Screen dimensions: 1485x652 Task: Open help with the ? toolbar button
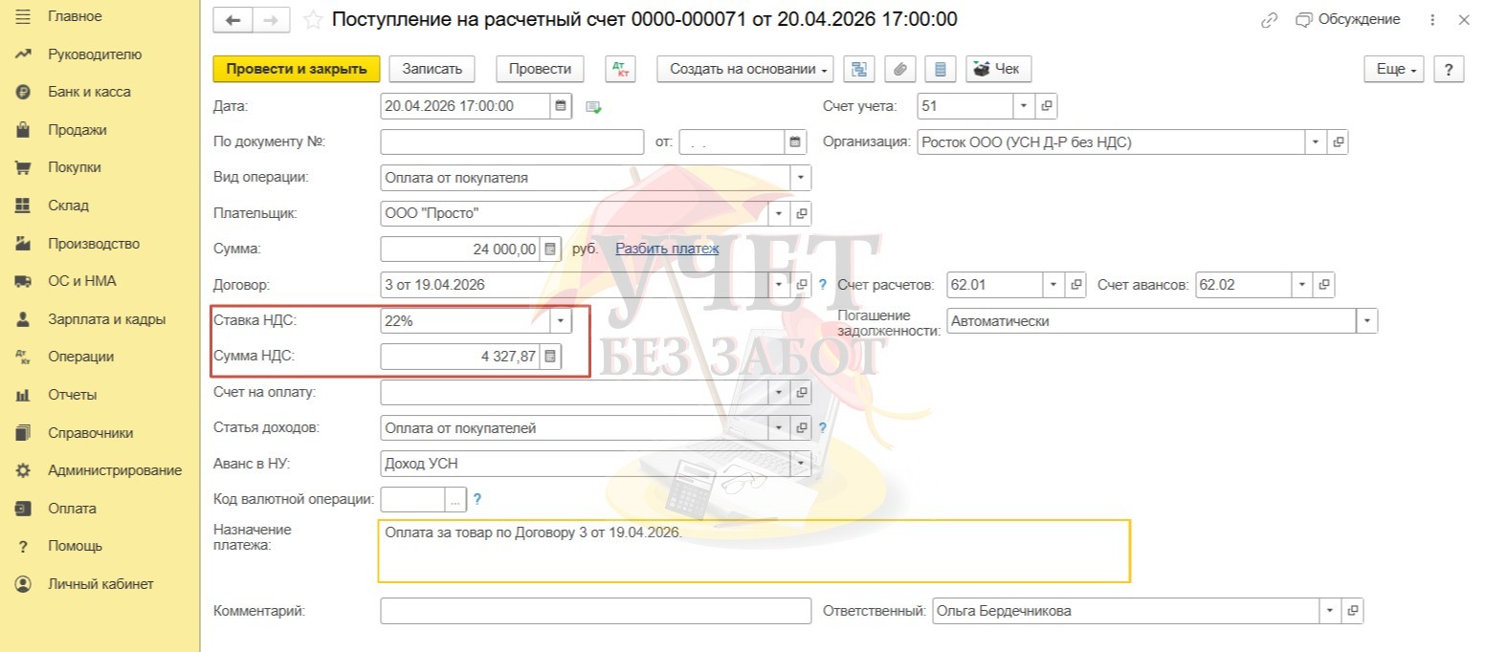point(1449,69)
